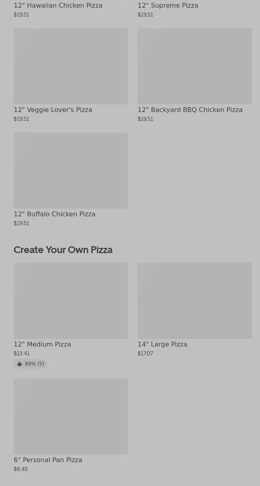Open the 12" Medium Pizza title
Image resolution: width=260 pixels, height=486 pixels.
[x=42, y=344]
